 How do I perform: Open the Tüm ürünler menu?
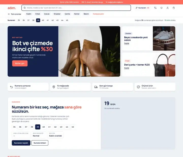tap(14, 14)
